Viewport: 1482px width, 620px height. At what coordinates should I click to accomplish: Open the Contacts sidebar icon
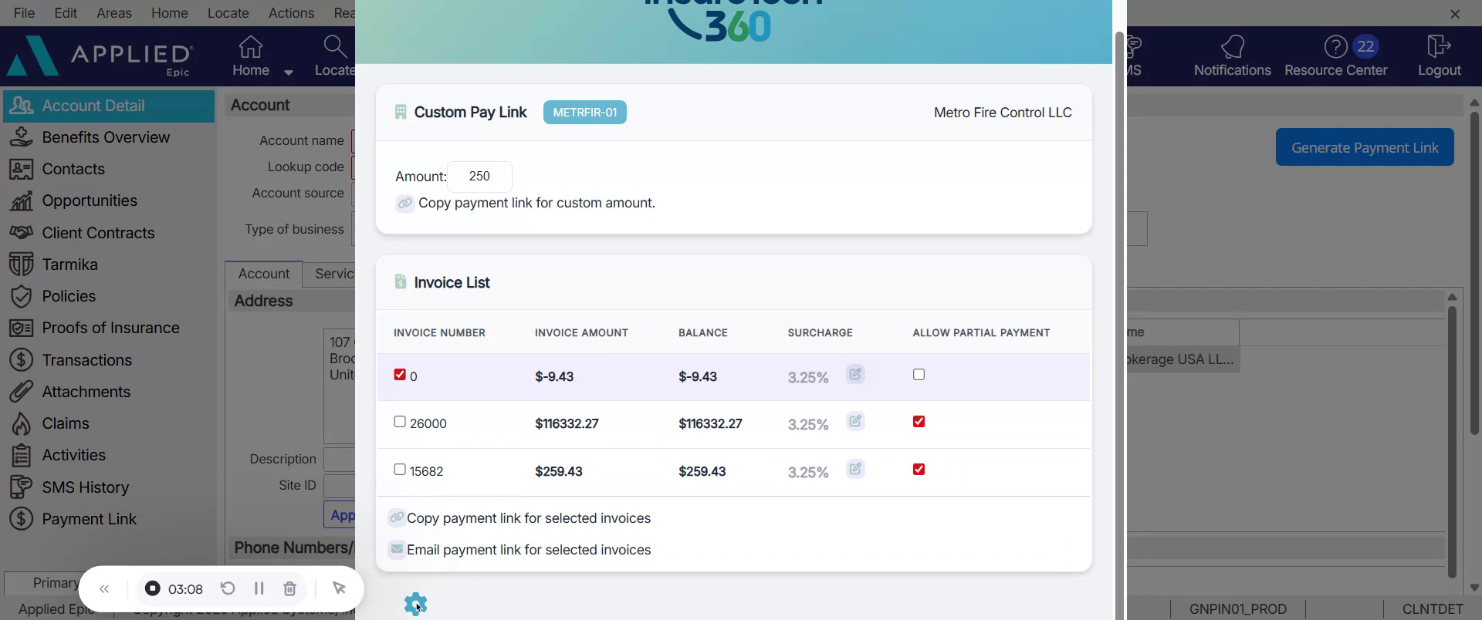(21, 169)
